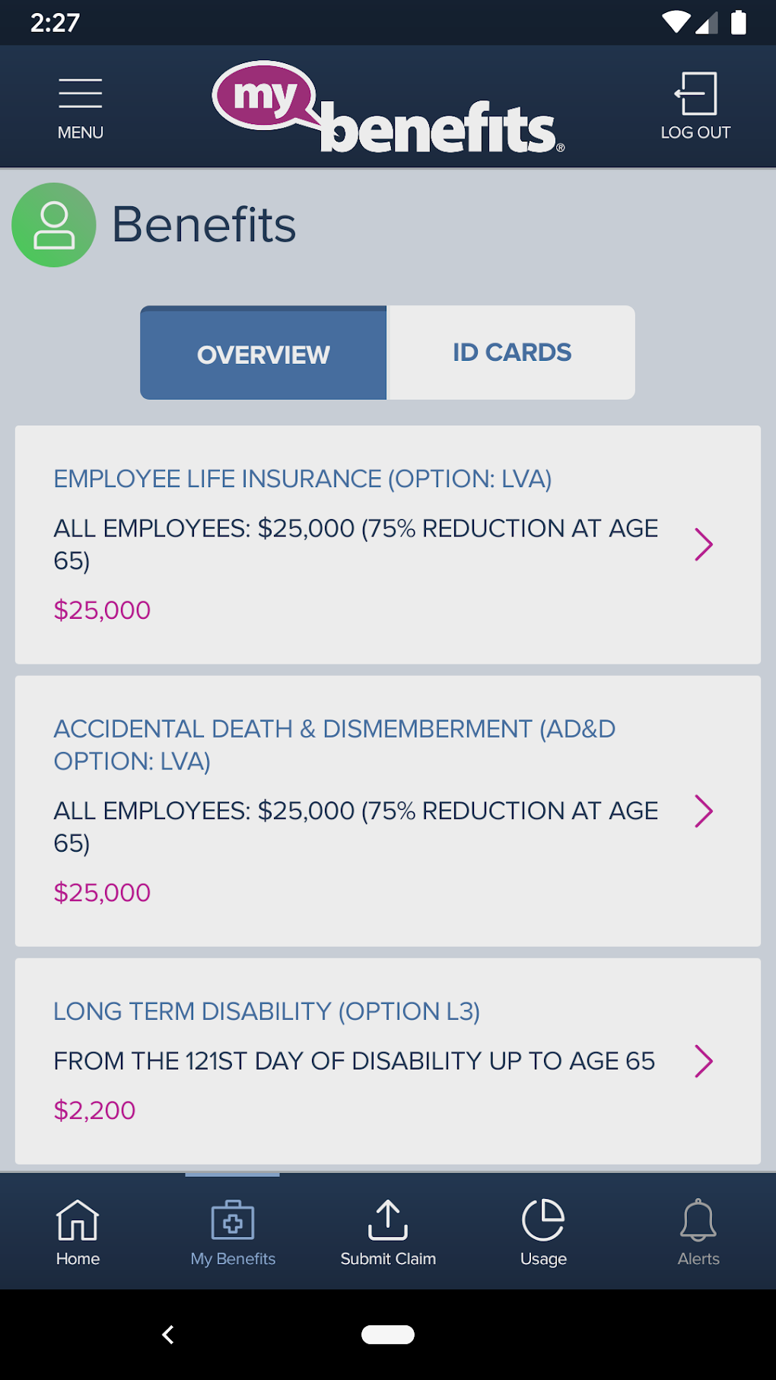This screenshot has width=776, height=1380.
Task: Switch to the OVERVIEW tab
Action: click(263, 353)
